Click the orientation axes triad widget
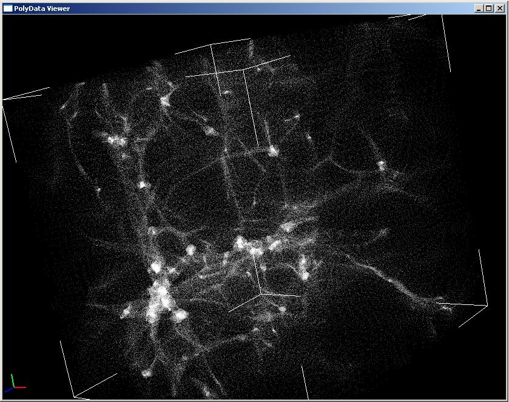509x402 pixels. [x=16, y=381]
